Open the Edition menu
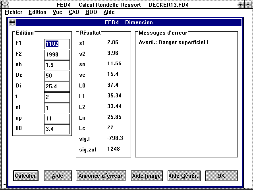This screenshot has height=190, width=253. (37, 12)
